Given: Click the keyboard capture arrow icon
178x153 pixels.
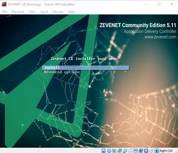Looking at the screenshot, I should (157, 151).
